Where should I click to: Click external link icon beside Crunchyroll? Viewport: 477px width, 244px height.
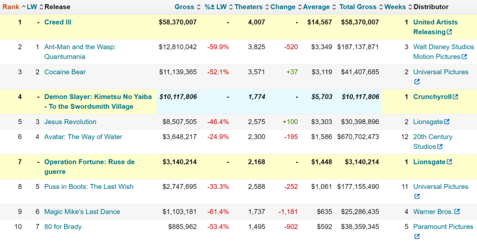click(x=455, y=97)
